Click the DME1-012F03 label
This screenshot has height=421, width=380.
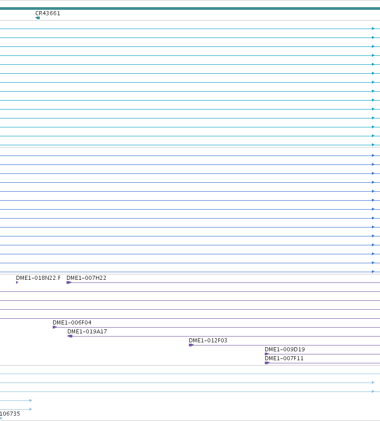coord(208,341)
